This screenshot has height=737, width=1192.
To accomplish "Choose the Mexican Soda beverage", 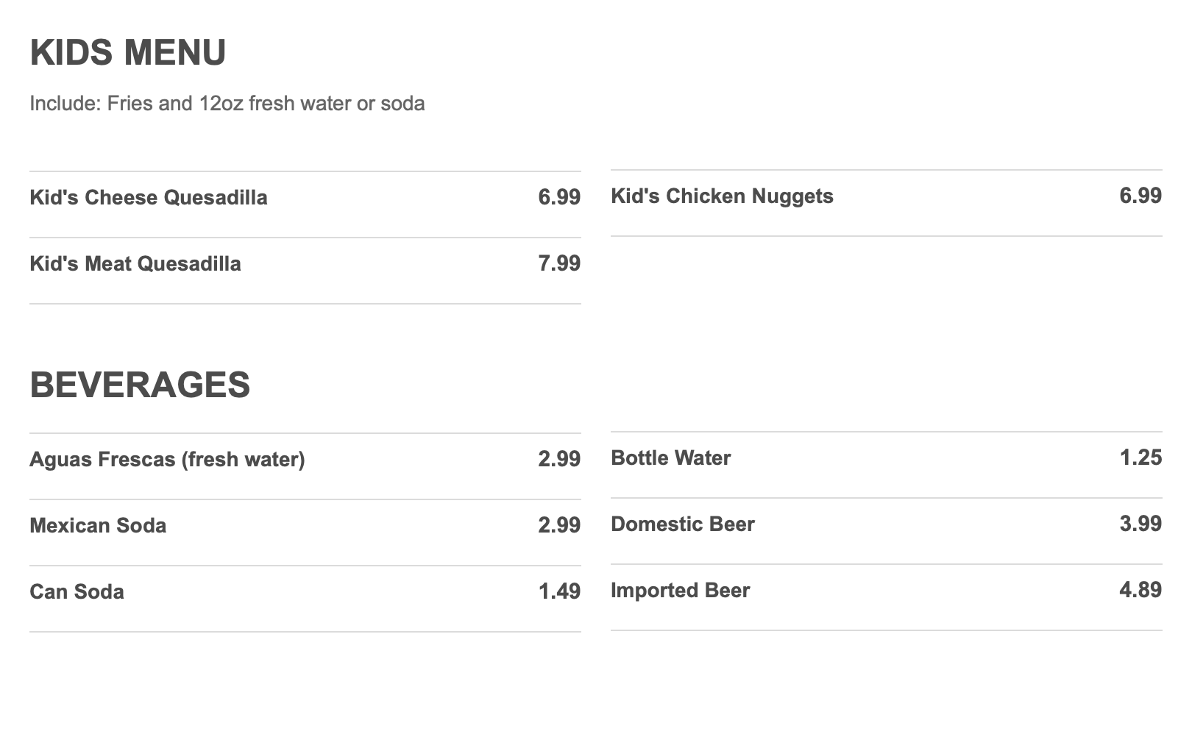I will click(x=98, y=526).
